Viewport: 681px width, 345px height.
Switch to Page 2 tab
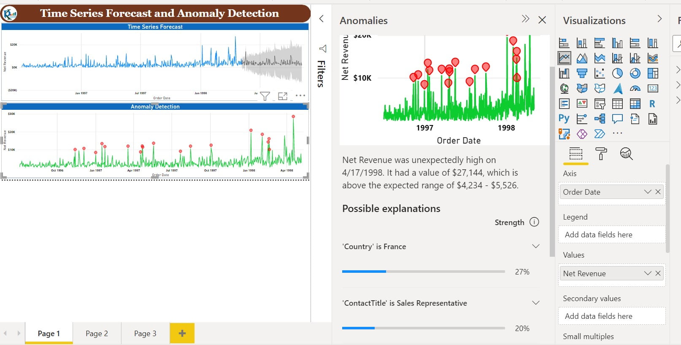coord(97,333)
